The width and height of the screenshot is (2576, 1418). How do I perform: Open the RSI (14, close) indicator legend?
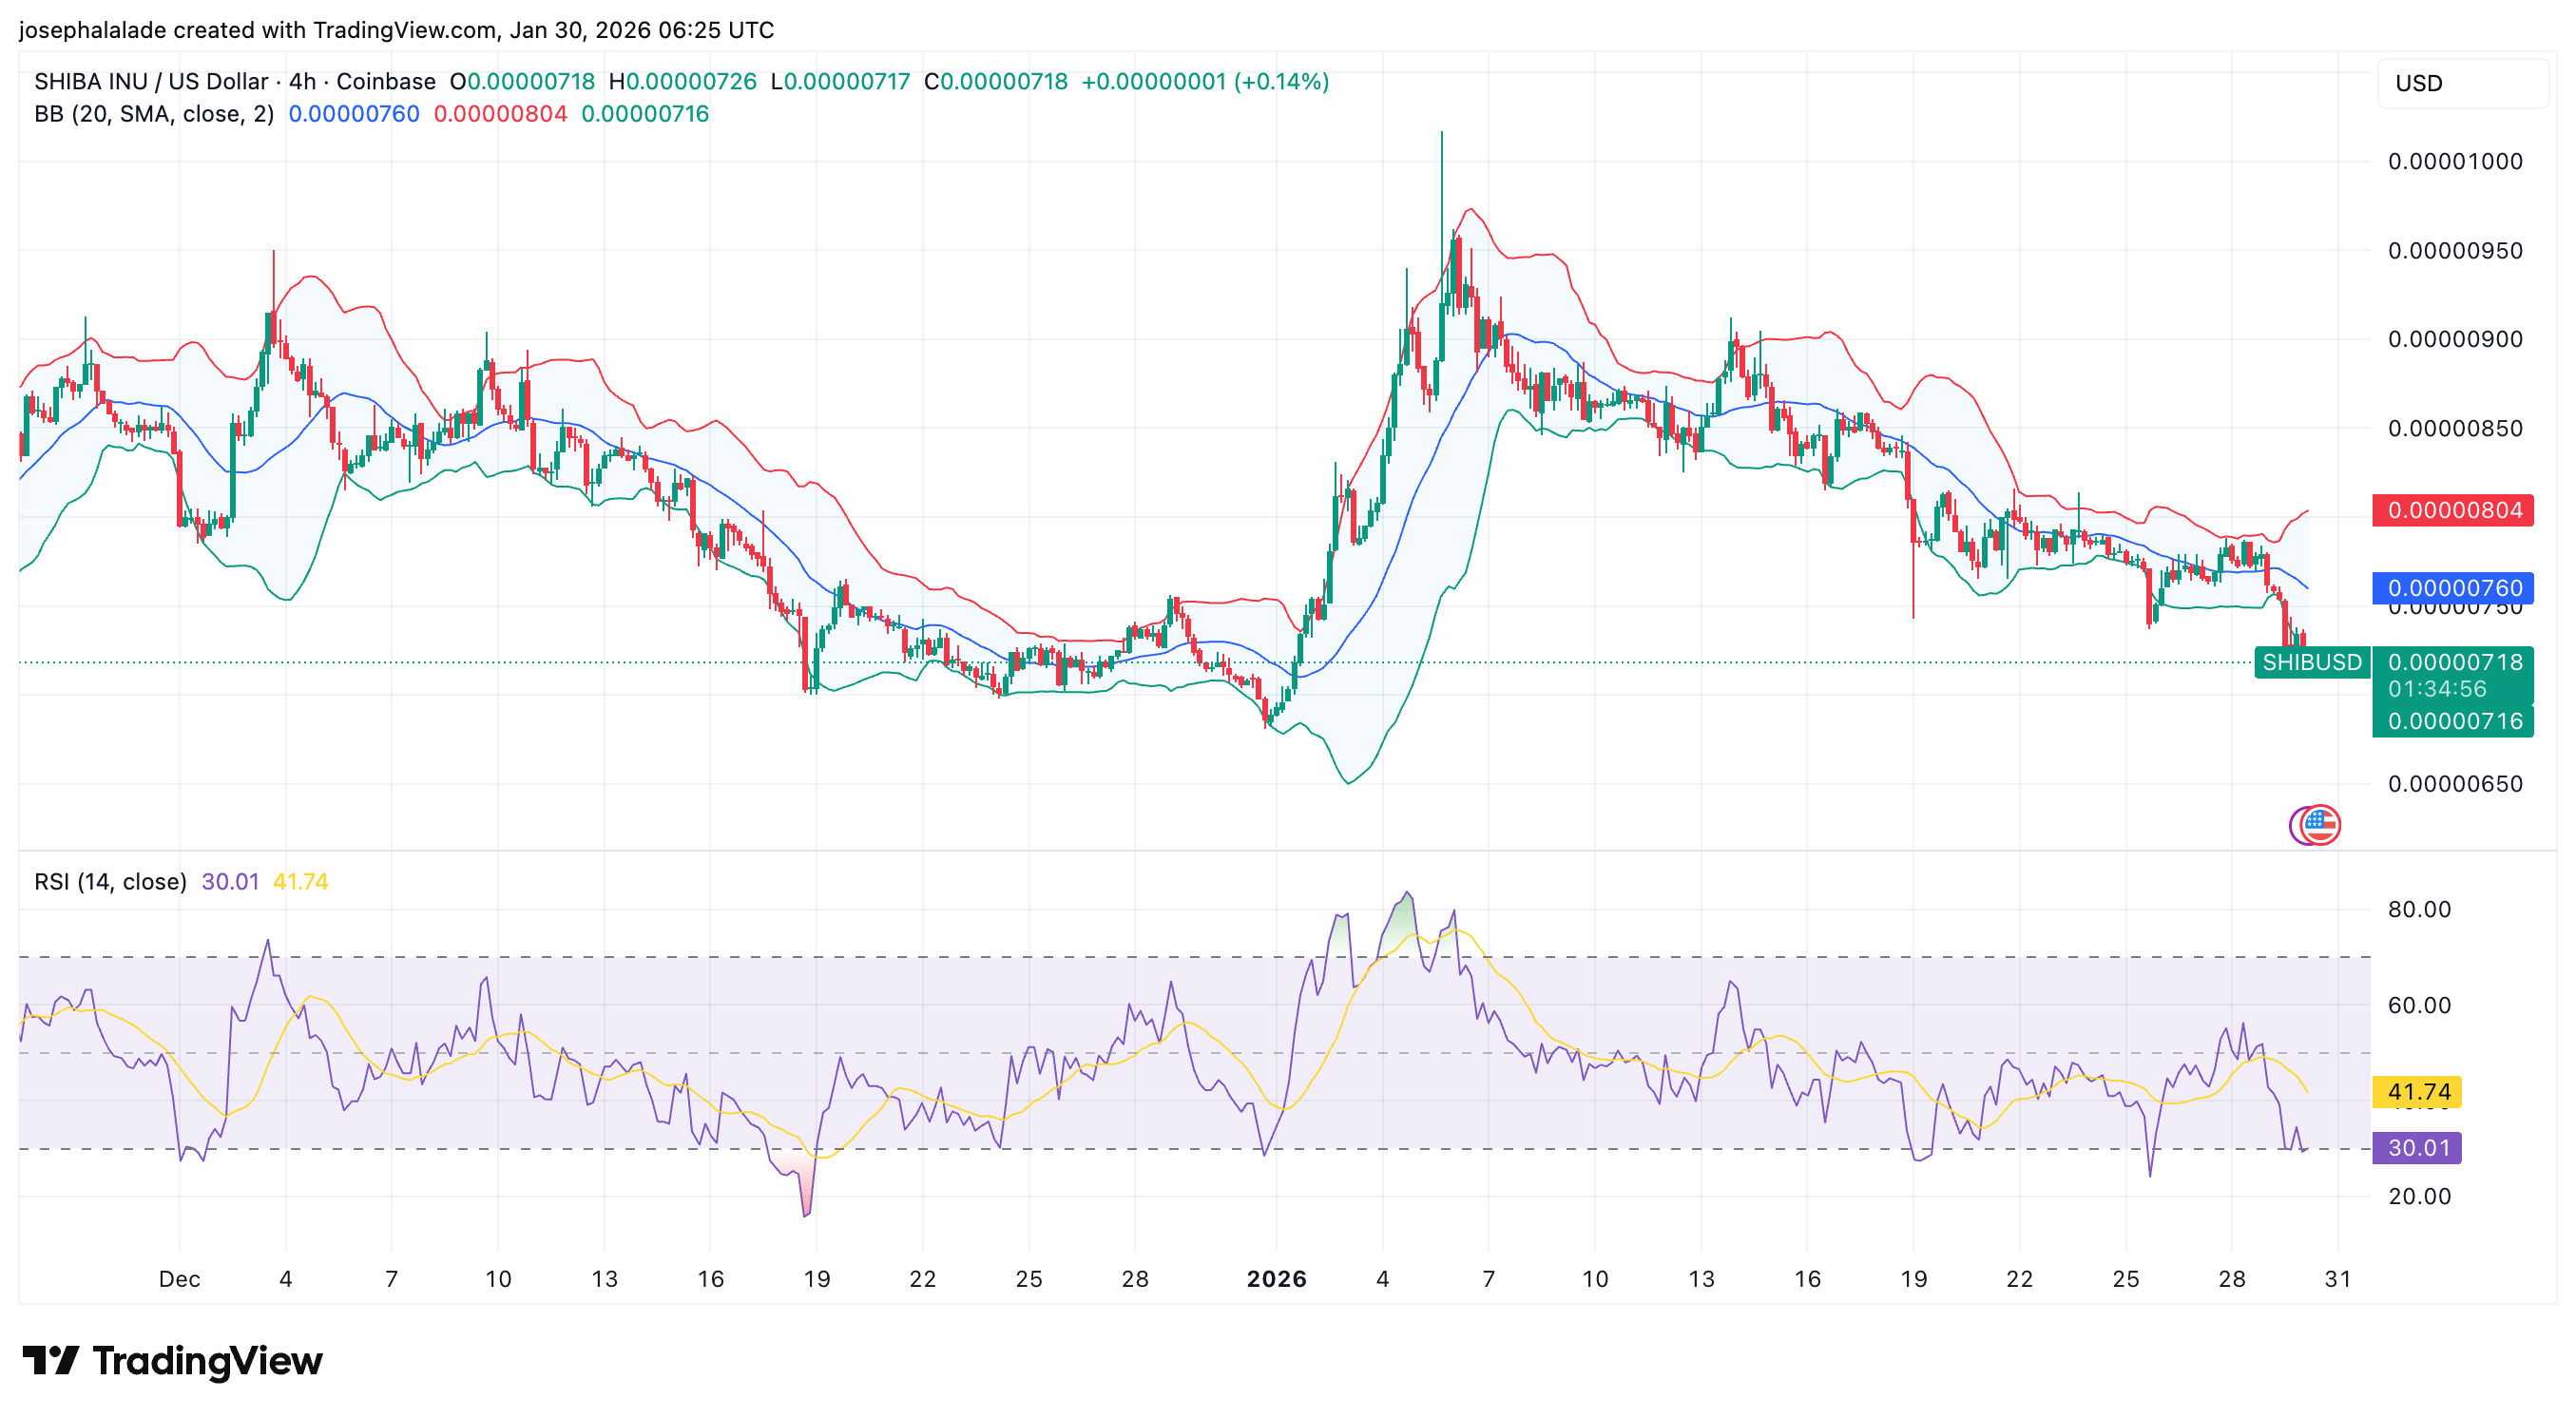110,881
